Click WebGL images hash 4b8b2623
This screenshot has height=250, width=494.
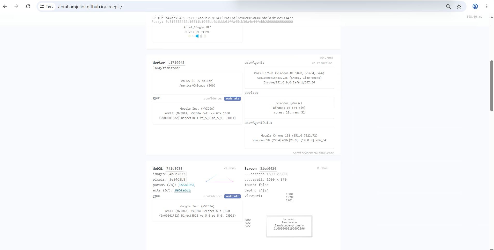pos(177,174)
